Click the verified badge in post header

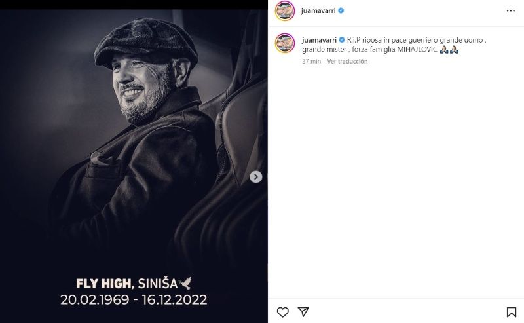[x=341, y=10]
